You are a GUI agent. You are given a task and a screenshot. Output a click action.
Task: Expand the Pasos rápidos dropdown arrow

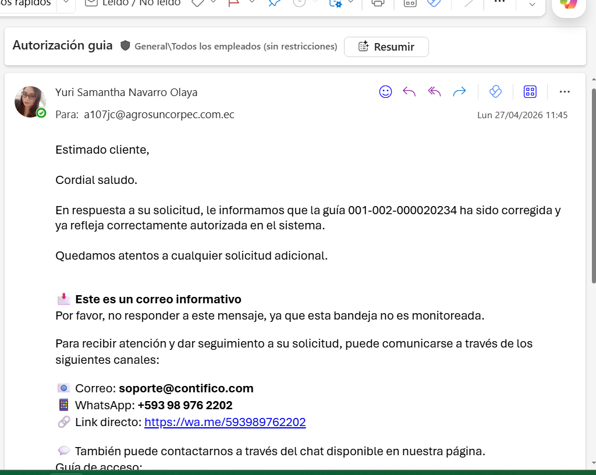pos(66,2)
